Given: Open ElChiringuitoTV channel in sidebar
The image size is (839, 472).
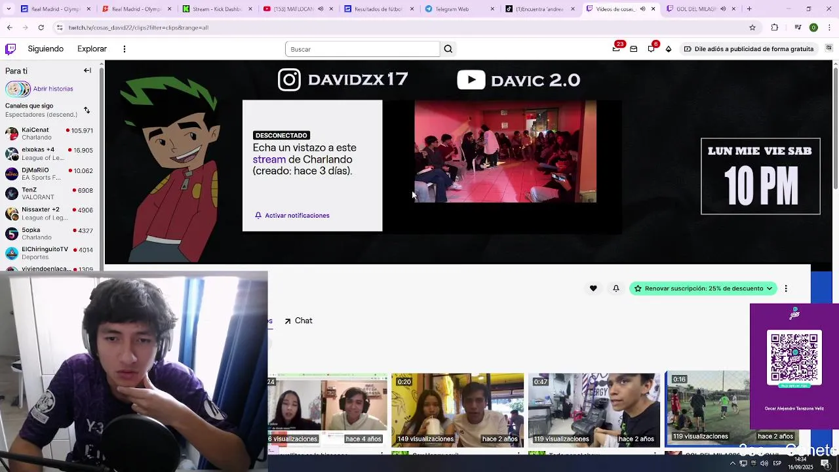Looking at the screenshot, I should (49, 253).
